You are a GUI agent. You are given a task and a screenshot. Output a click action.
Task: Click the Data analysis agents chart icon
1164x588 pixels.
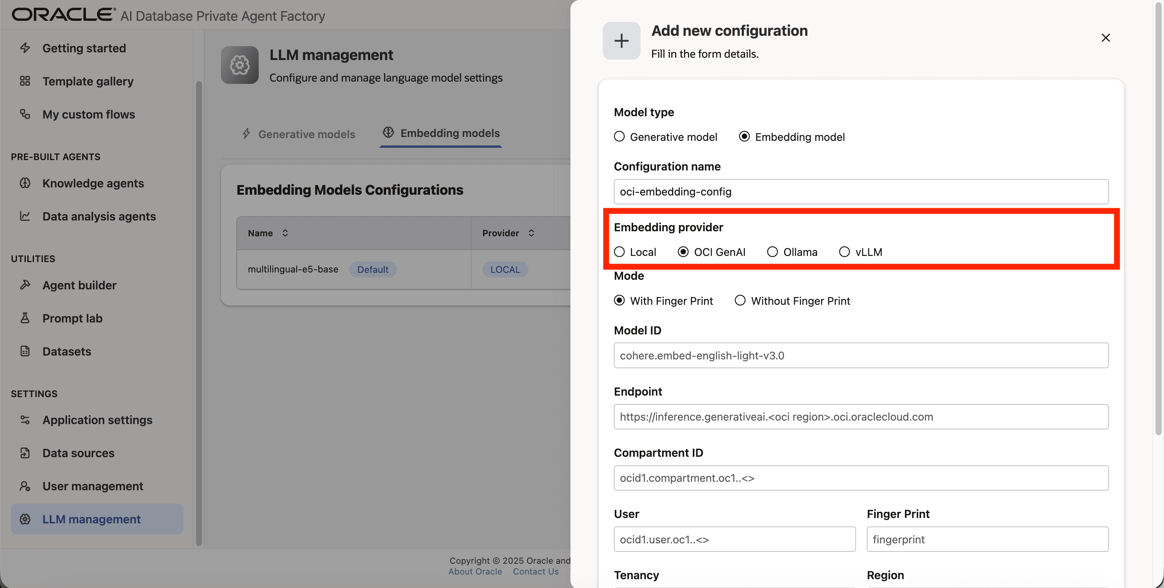tap(25, 216)
